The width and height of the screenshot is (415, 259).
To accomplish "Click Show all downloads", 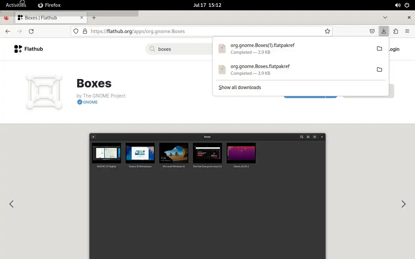I will (x=240, y=87).
